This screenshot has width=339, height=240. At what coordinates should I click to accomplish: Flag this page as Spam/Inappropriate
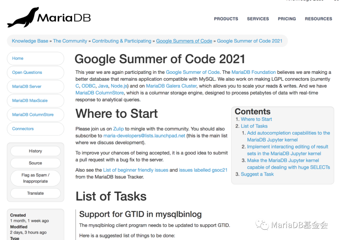pos(35,178)
